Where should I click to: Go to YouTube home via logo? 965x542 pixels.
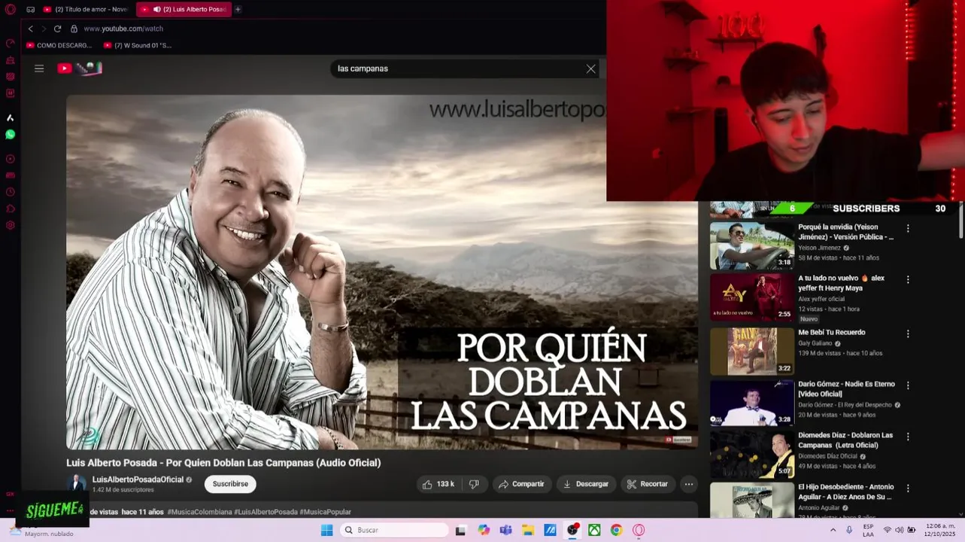coord(79,69)
